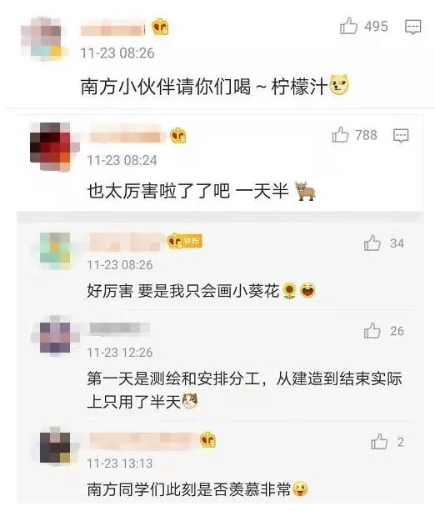This screenshot has width=435, height=511.
Task: Like the reply with 26 likes
Action: click(x=372, y=330)
